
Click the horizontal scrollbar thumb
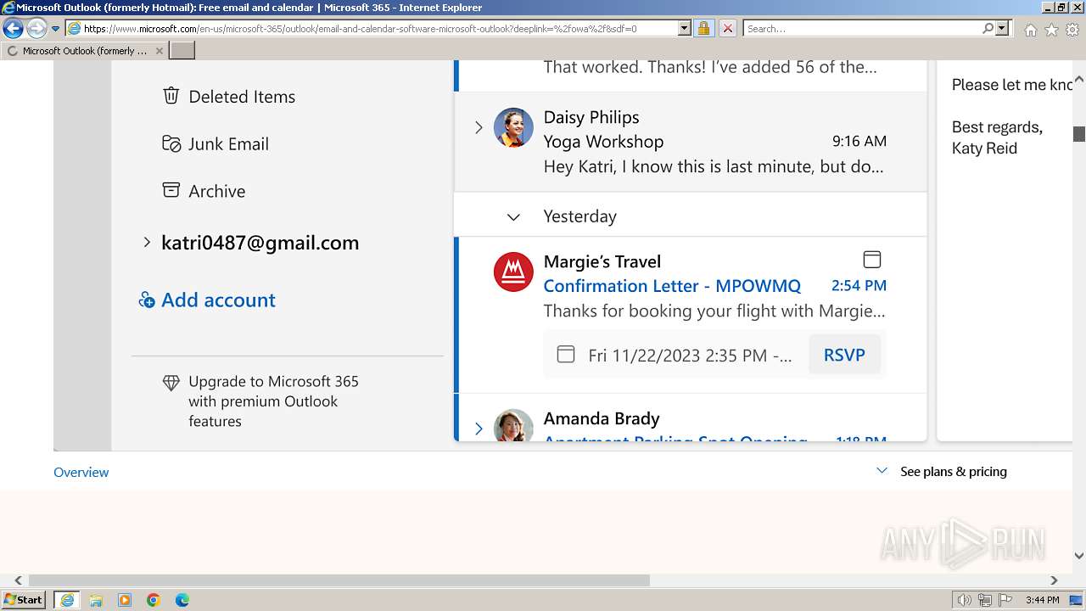(339, 580)
